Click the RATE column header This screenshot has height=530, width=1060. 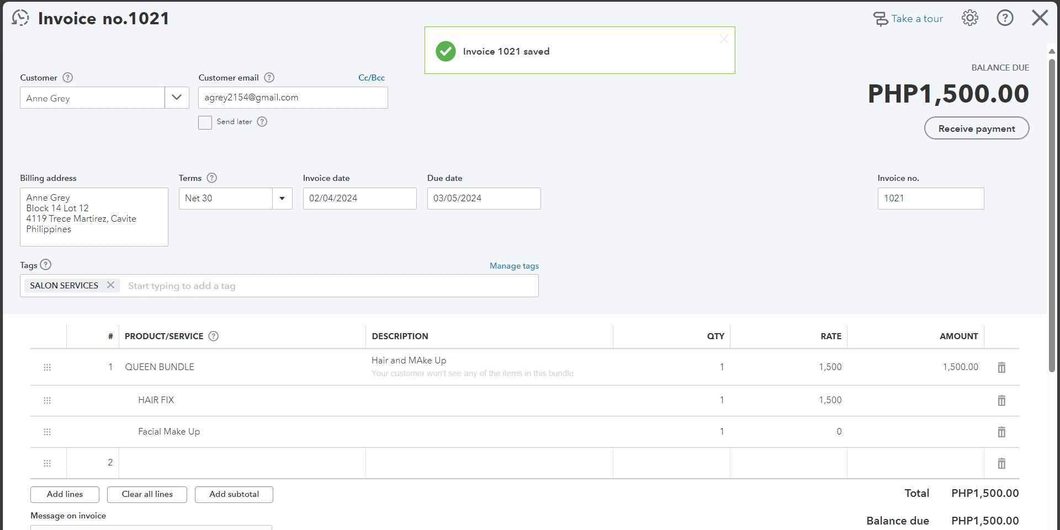tap(831, 336)
